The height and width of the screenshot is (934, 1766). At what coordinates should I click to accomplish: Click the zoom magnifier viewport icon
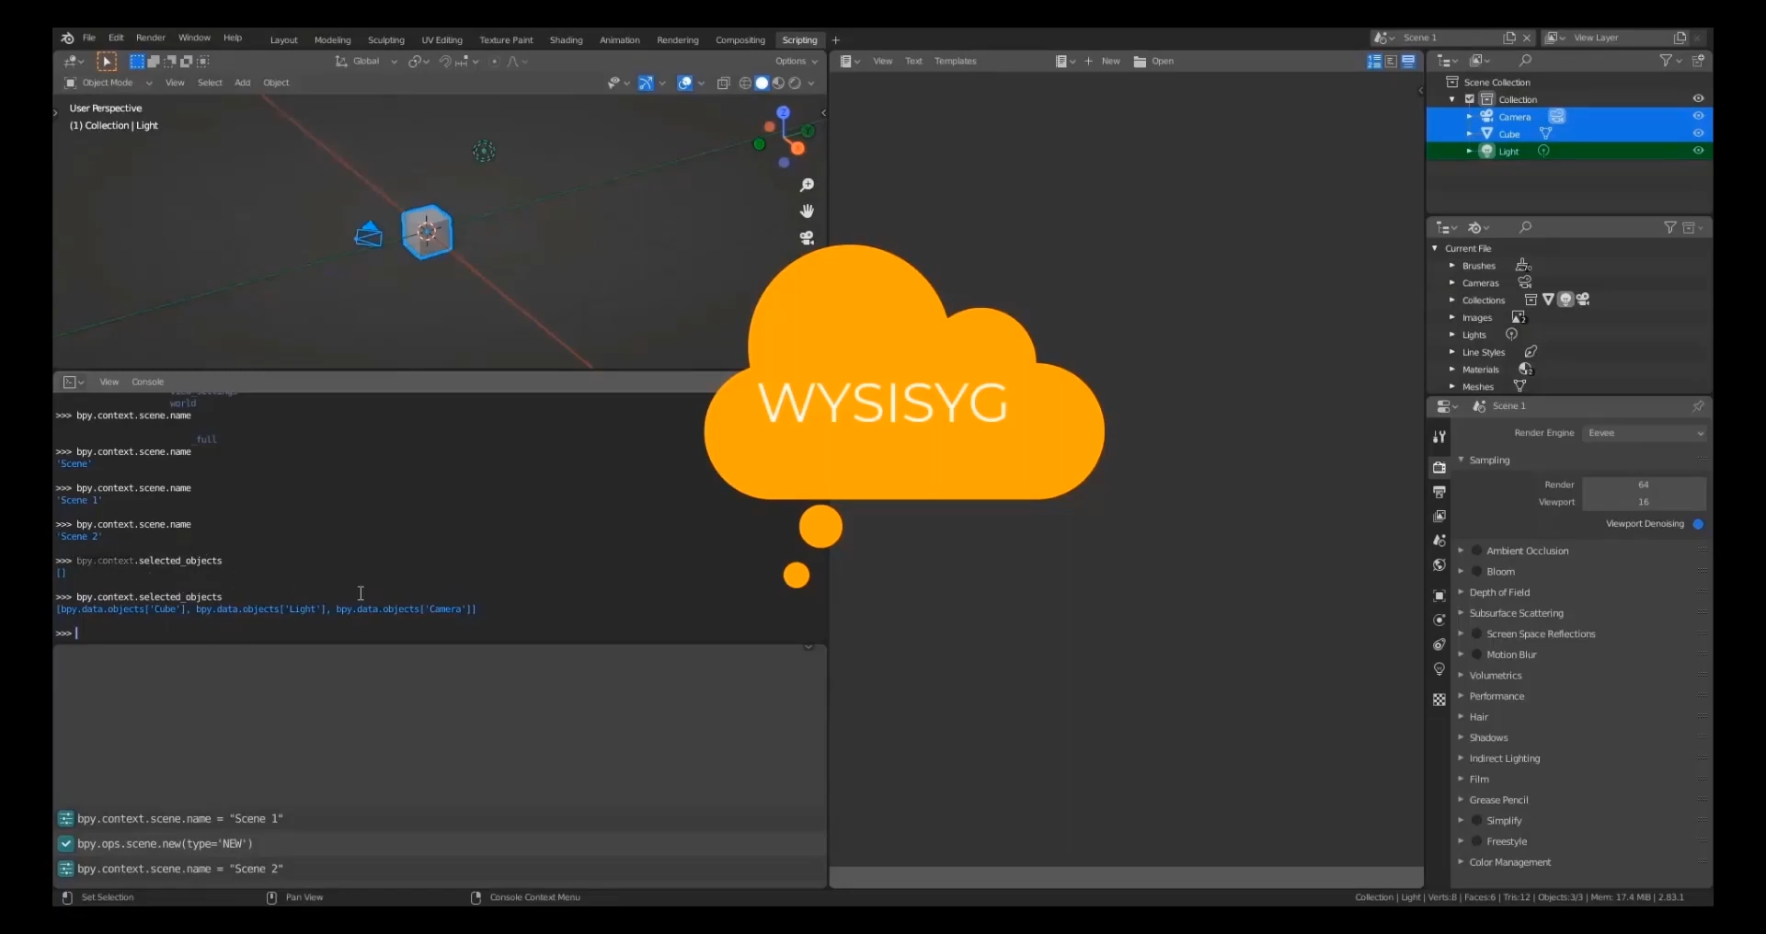pos(807,186)
